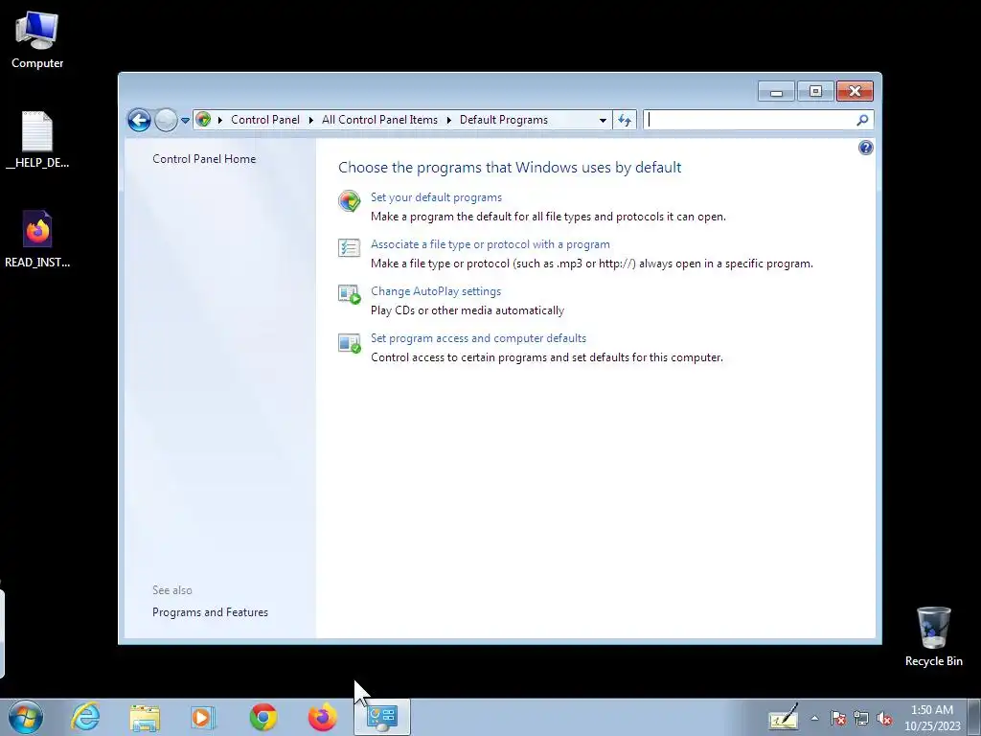981x736 pixels.
Task: Select Control Panel breadcrumb in address bar
Action: pos(265,120)
